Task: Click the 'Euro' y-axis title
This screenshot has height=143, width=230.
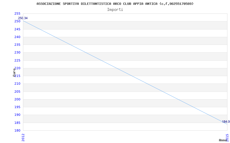Action: point(14,72)
